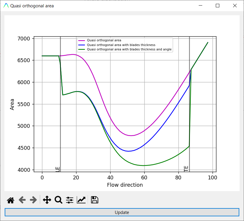Select the Zoom to rectangle magnifier

[x=59, y=200]
